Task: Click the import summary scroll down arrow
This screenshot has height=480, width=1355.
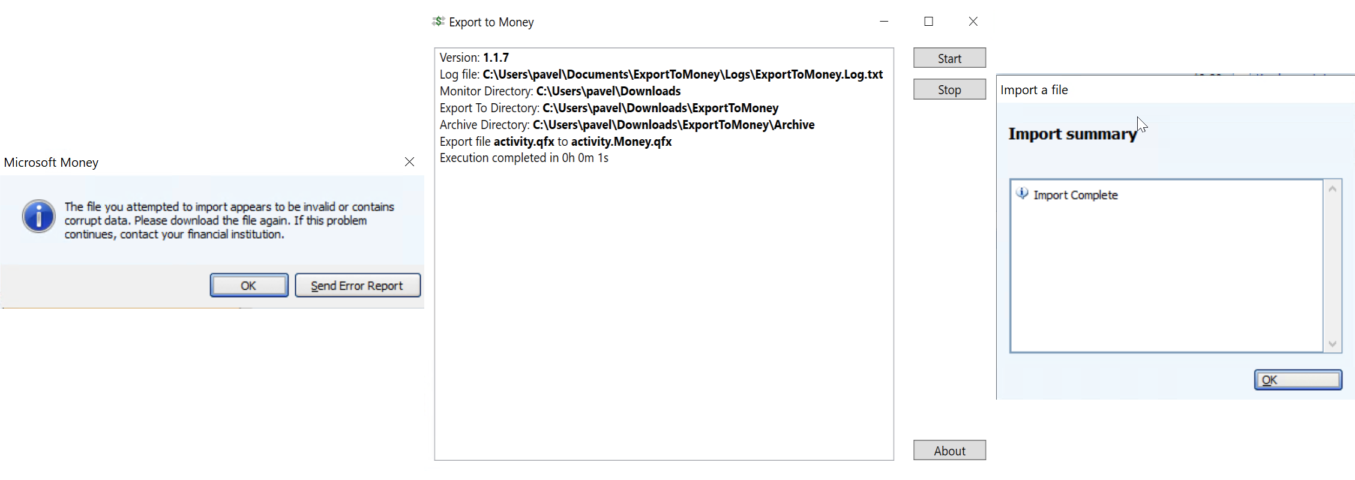Action: [1332, 344]
